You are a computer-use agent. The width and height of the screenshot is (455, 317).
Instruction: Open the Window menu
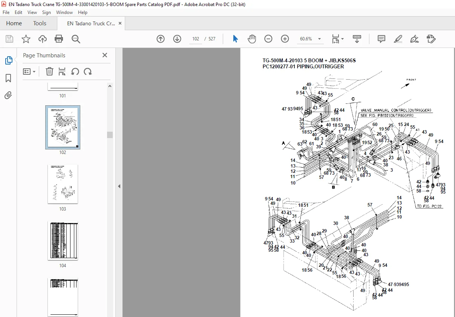pyautogui.click(x=64, y=12)
